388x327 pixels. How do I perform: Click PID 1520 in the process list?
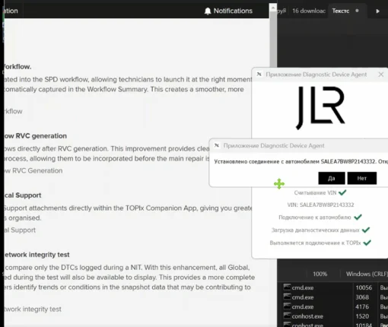tap(362, 316)
